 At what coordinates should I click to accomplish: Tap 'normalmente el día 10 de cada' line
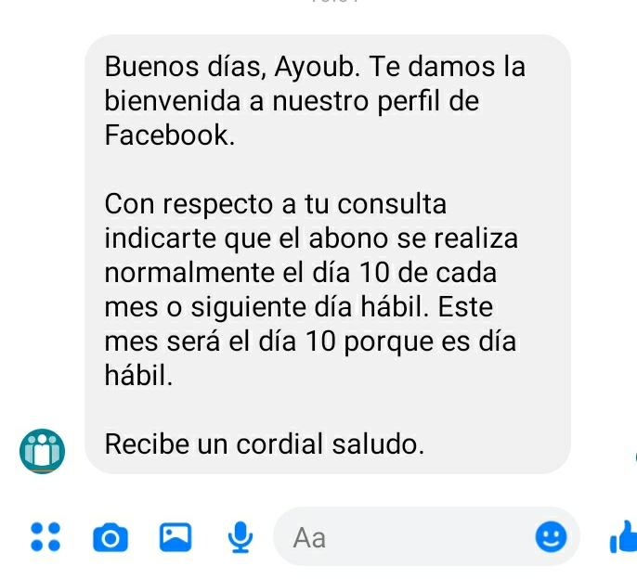(x=301, y=272)
